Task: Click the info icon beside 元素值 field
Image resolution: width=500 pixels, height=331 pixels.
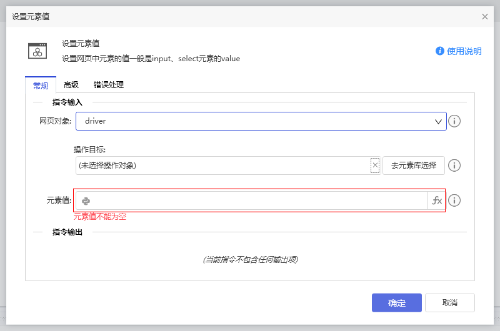Action: [x=454, y=200]
